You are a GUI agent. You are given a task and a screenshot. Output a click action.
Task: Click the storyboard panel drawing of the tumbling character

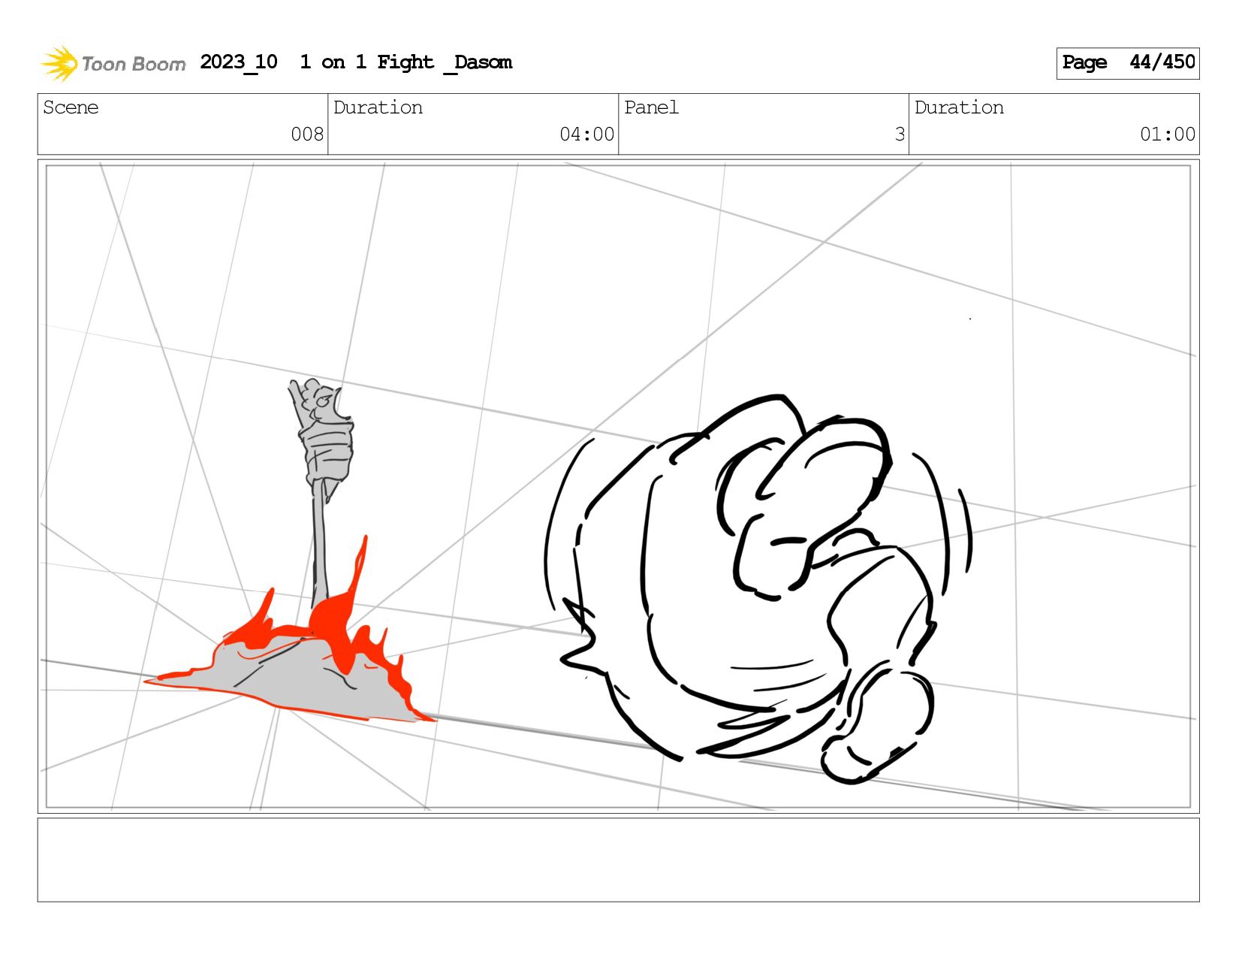(618, 486)
